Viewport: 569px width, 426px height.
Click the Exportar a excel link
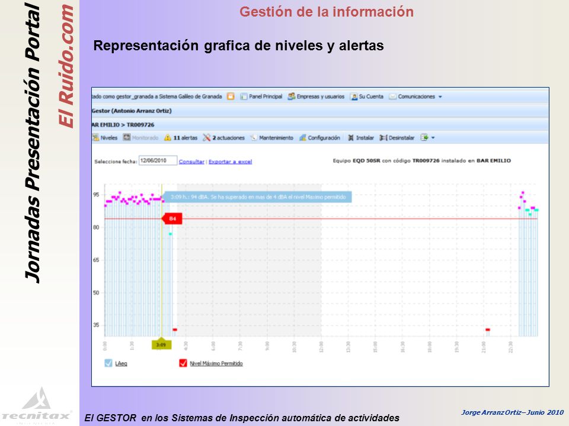[230, 162]
